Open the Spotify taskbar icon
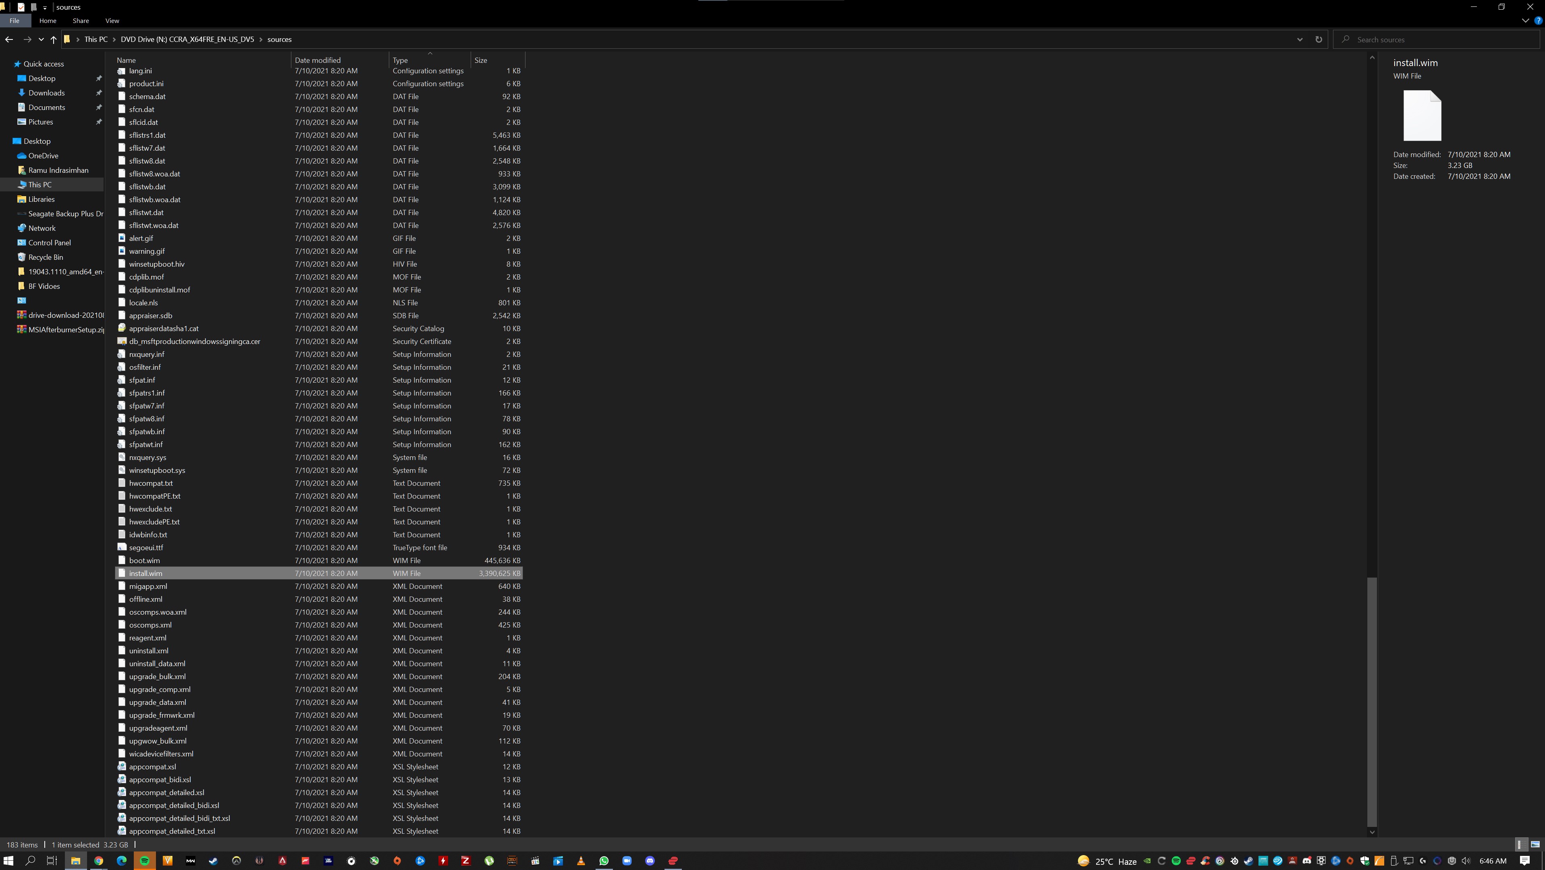This screenshot has width=1545, height=870. 145,860
